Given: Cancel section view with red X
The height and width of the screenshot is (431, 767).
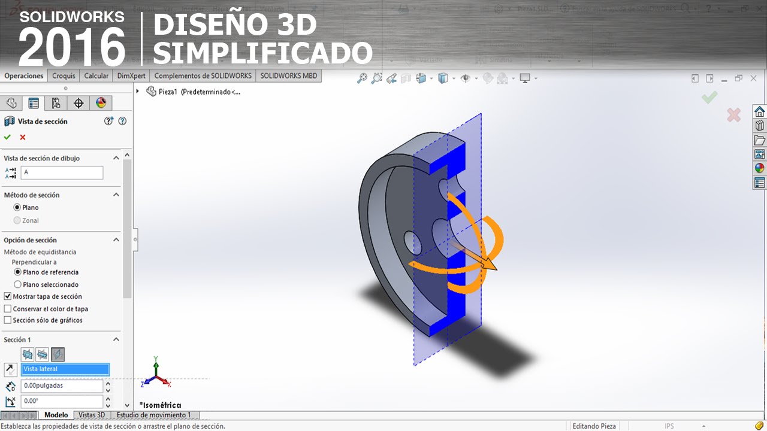Looking at the screenshot, I should coord(23,137).
